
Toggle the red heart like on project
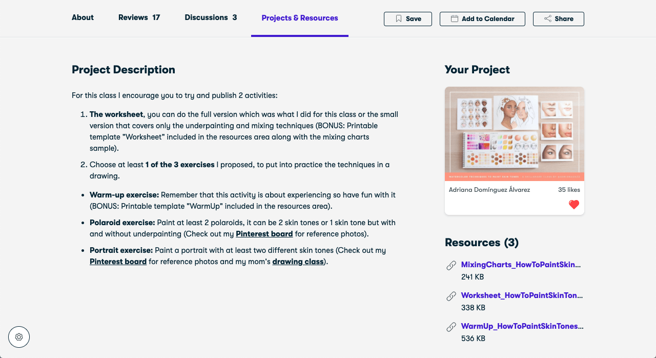click(574, 205)
